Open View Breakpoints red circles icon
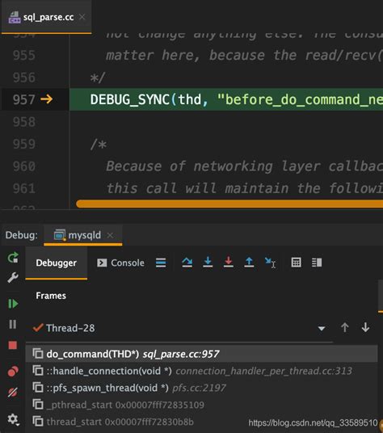This screenshot has width=383, height=433. pyautogui.click(x=13, y=371)
